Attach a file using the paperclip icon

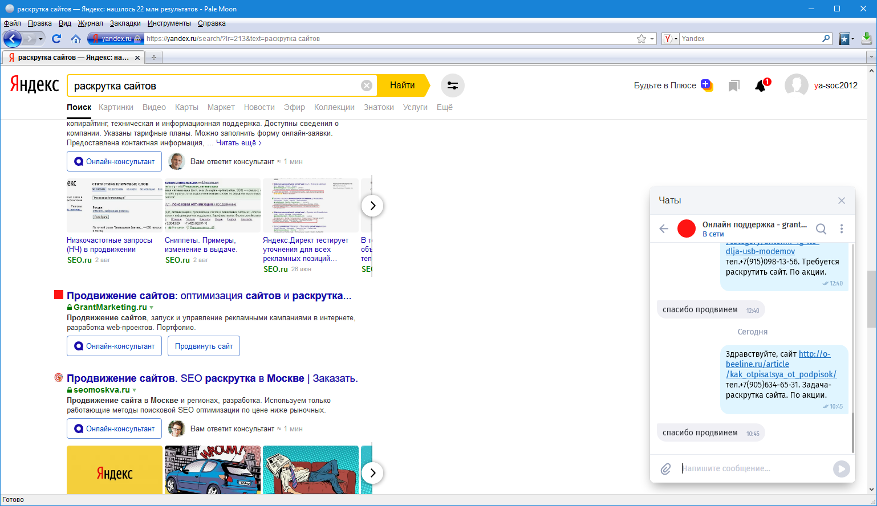[x=665, y=469]
